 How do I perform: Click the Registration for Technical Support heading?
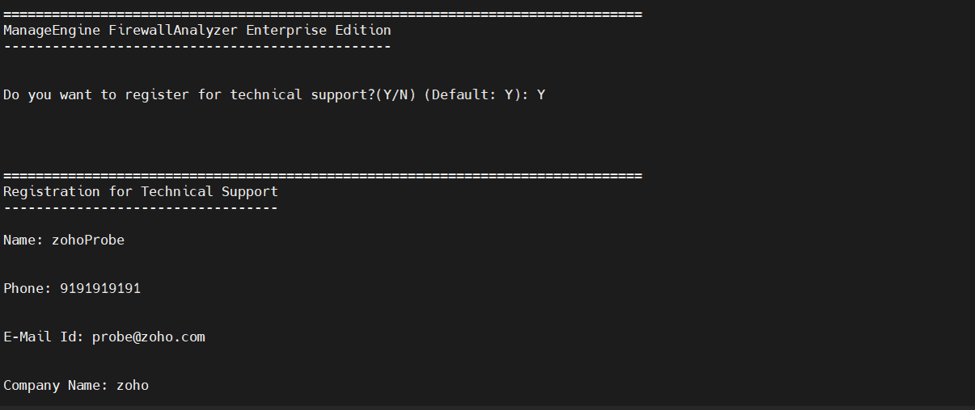pos(141,192)
